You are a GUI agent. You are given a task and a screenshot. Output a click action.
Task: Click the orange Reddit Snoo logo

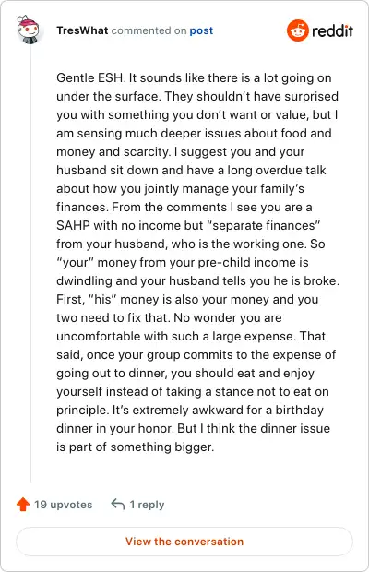click(x=298, y=30)
